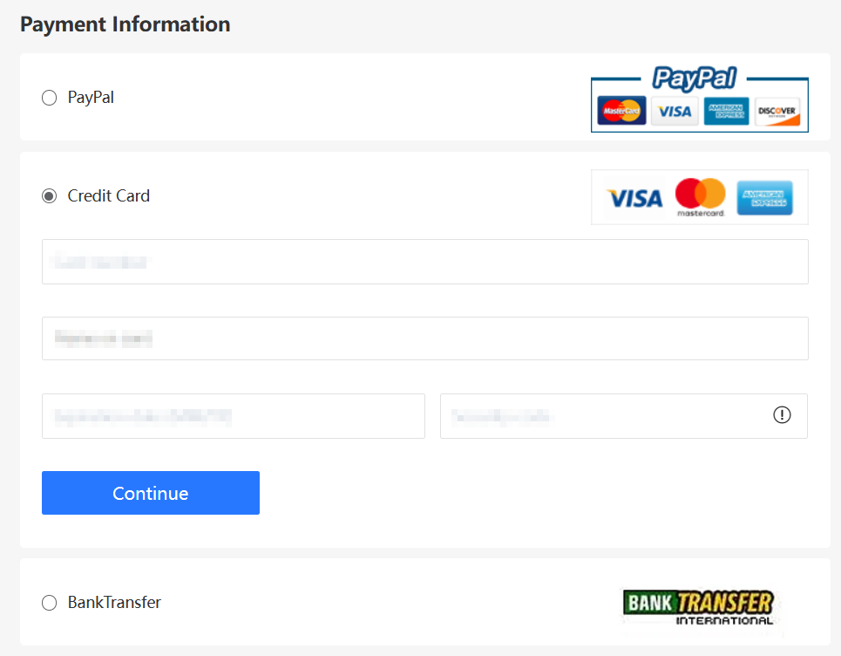Image resolution: width=841 pixels, height=656 pixels.
Task: Click the security code info icon
Action: tap(782, 414)
